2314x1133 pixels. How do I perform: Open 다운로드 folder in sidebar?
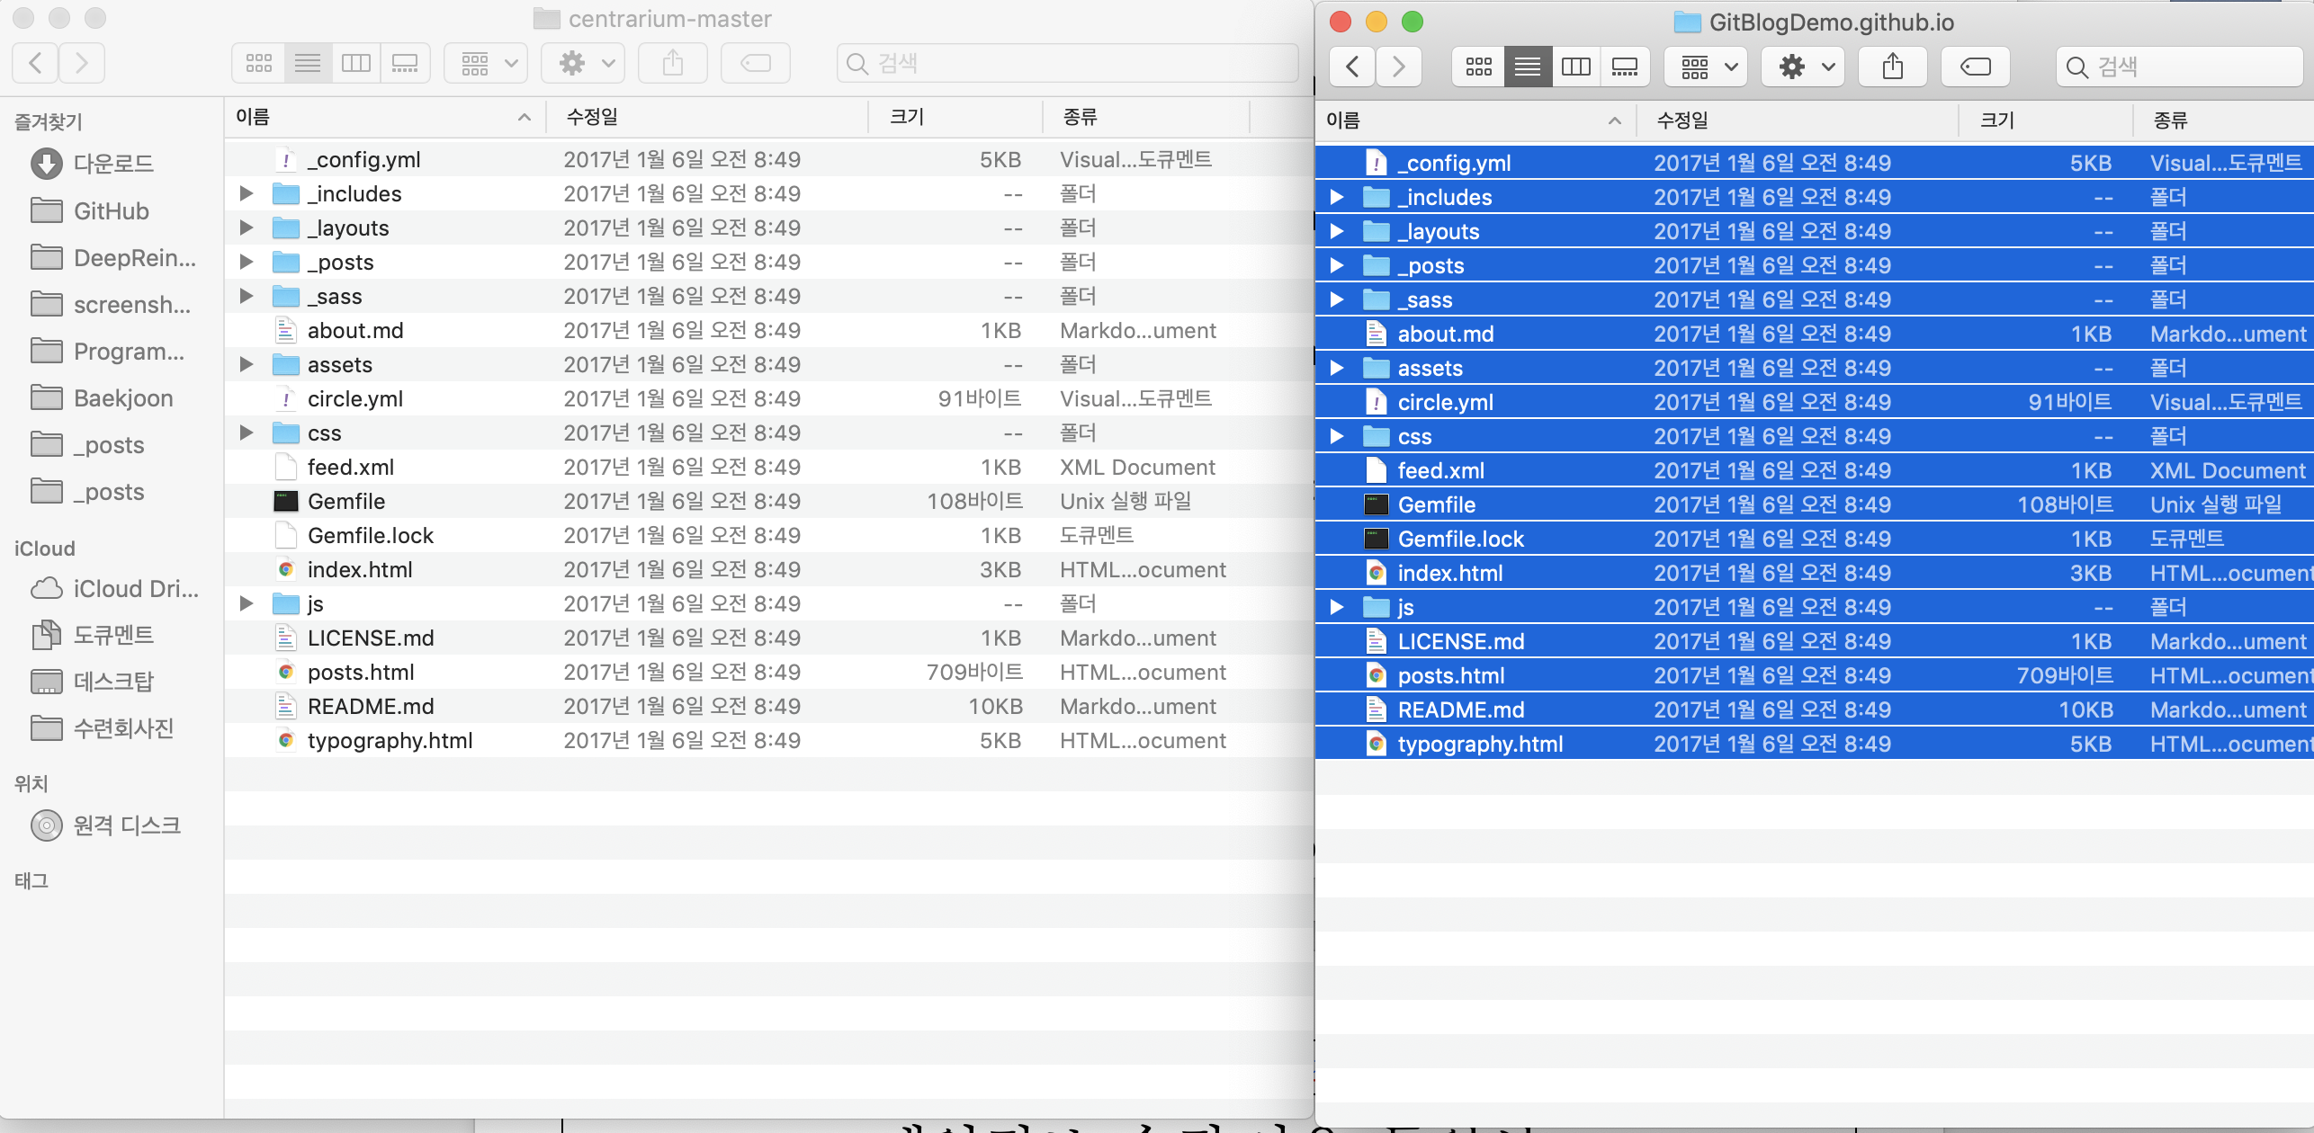tap(112, 164)
